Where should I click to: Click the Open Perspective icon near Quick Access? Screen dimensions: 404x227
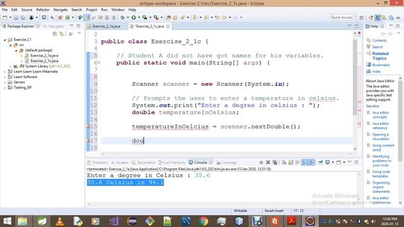tap(362, 18)
